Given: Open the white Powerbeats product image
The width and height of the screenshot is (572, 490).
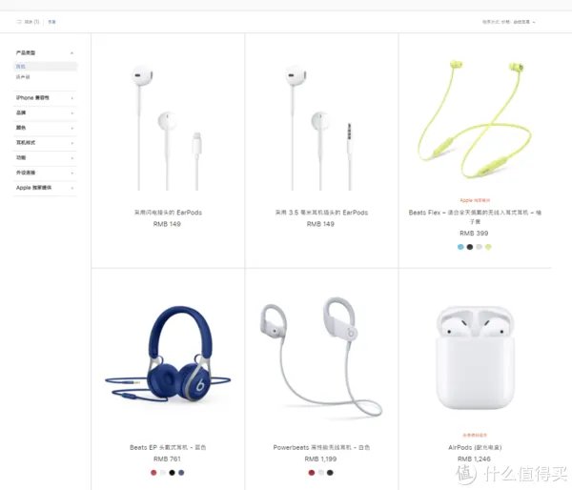Looking at the screenshot, I should tap(321, 357).
